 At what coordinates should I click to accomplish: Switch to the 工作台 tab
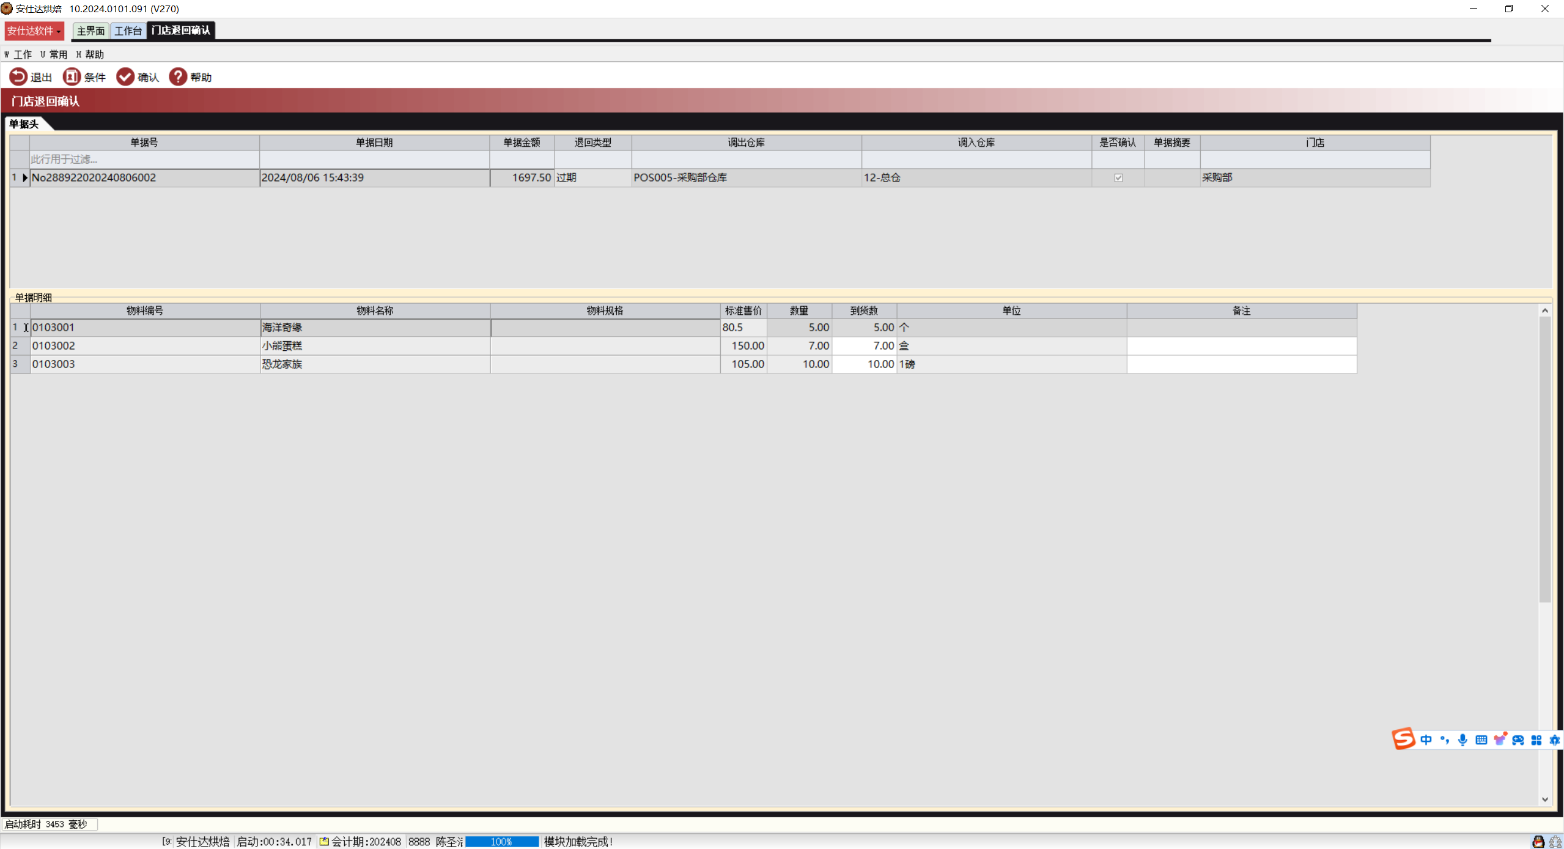tap(128, 31)
